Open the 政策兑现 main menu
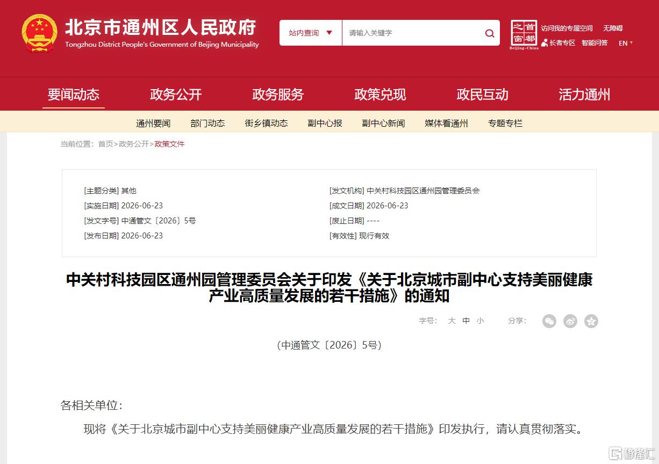The width and height of the screenshot is (659, 464). tap(380, 95)
